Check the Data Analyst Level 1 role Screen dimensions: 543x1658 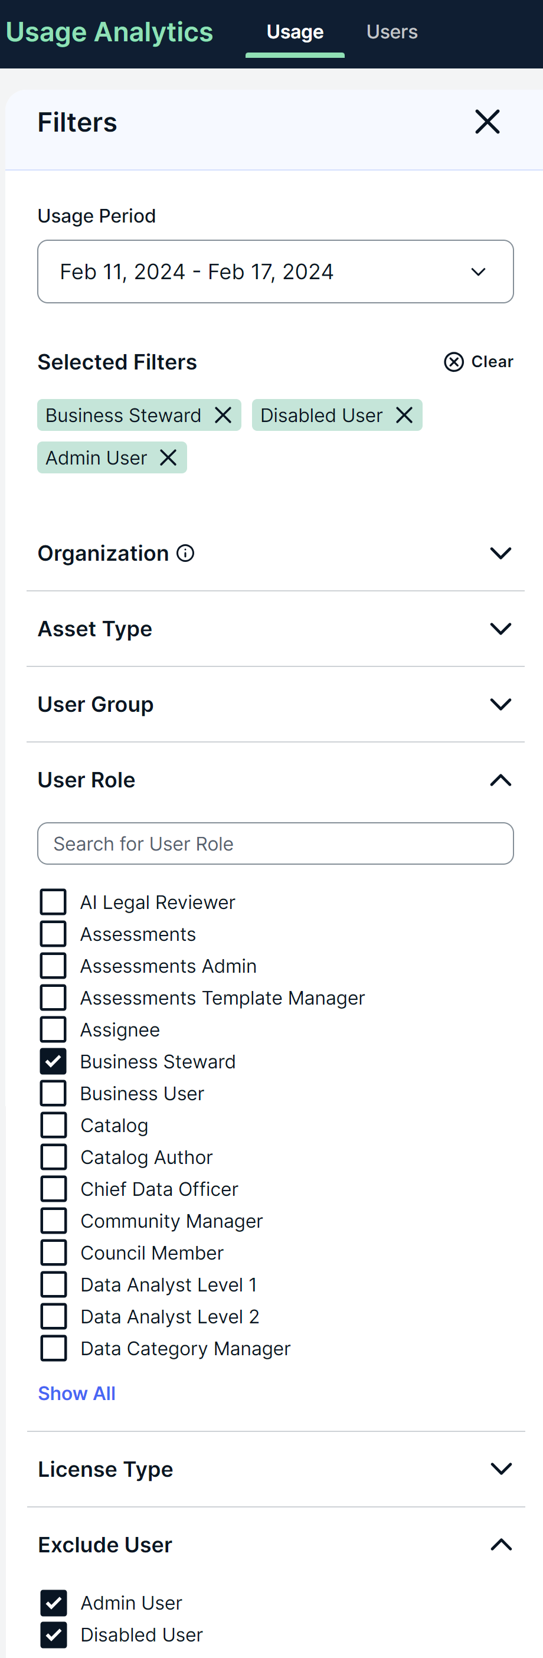[53, 1284]
